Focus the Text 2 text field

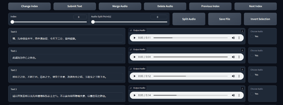67,77
